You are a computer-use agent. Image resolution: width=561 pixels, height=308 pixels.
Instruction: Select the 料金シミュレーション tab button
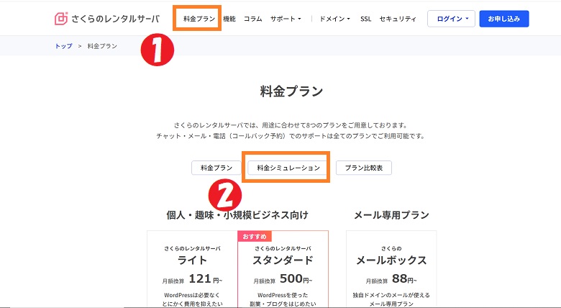click(x=288, y=168)
